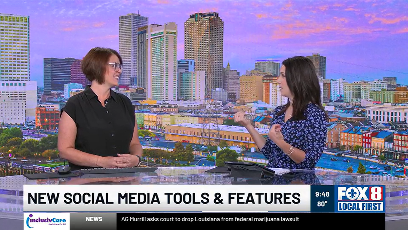The image size is (408, 230).
Task: Click the ticker text about AG Murrill
Action: point(210,219)
